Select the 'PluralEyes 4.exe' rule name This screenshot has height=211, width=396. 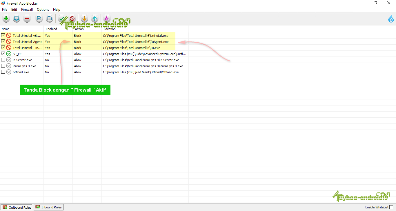(24, 66)
